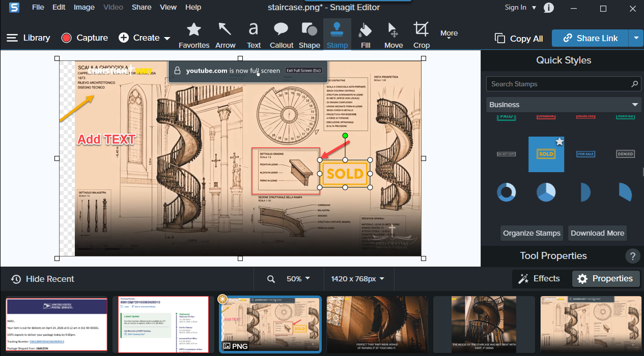Open the Edit menu

pyautogui.click(x=59, y=7)
